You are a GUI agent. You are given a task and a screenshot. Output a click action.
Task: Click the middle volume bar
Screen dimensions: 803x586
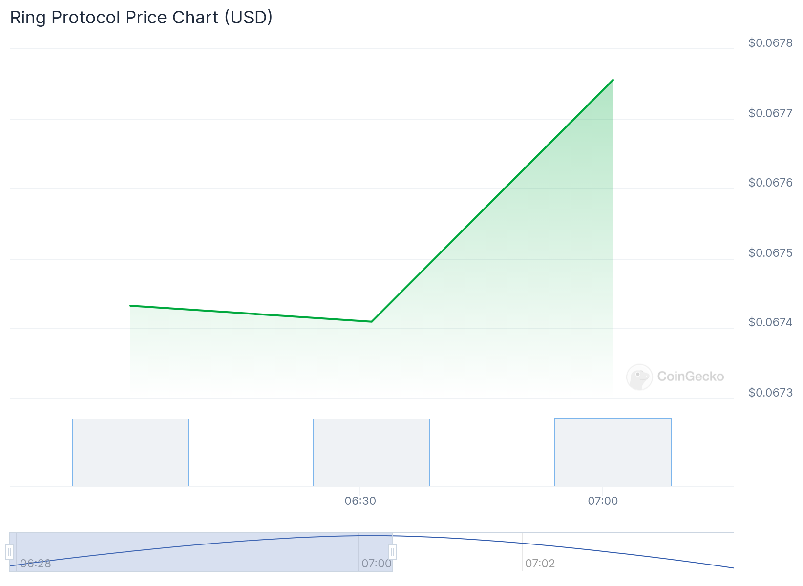click(x=372, y=453)
